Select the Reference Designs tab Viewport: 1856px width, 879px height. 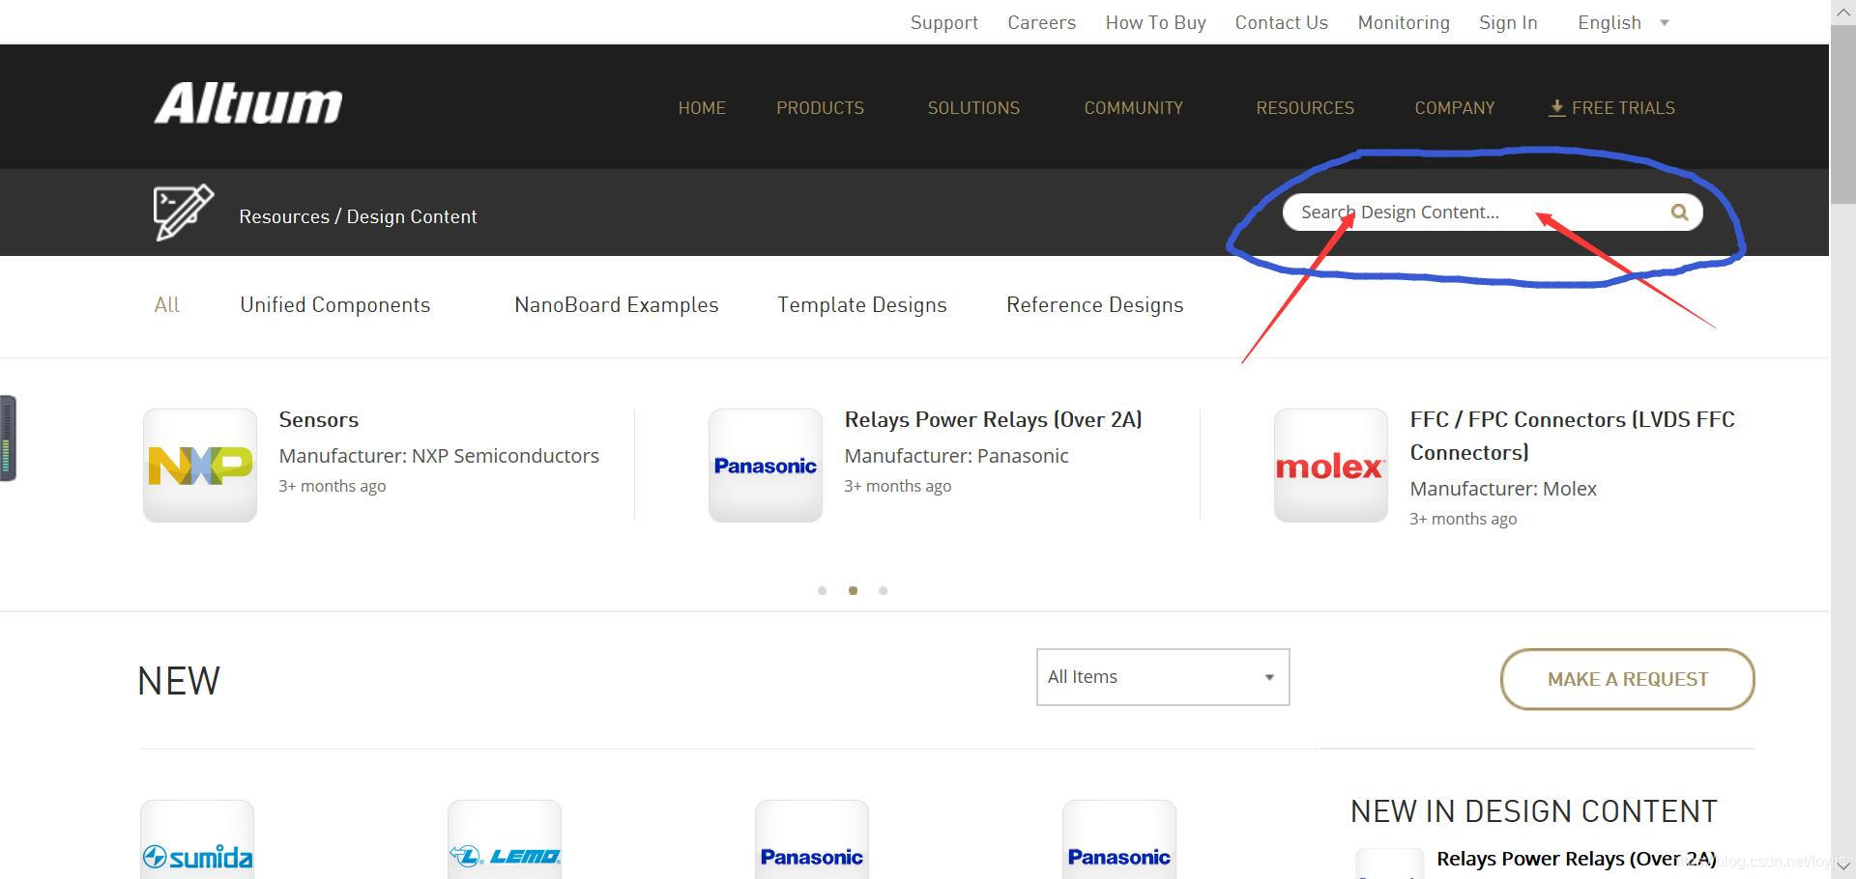pos(1094,305)
